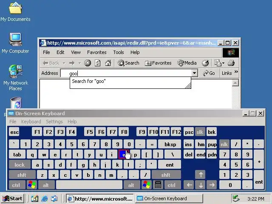
Task: Select My Network Places desktop icon
Action: [x=16, y=78]
